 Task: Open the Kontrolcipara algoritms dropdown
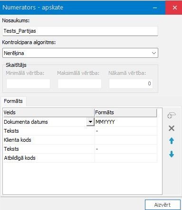80,53
